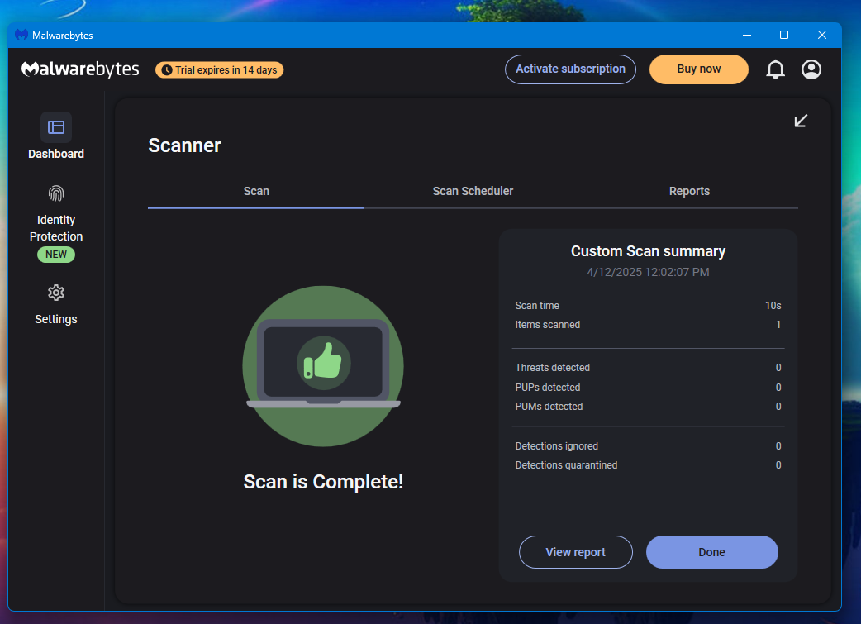
Task: Select the Settings label in sidebar
Action: click(56, 319)
